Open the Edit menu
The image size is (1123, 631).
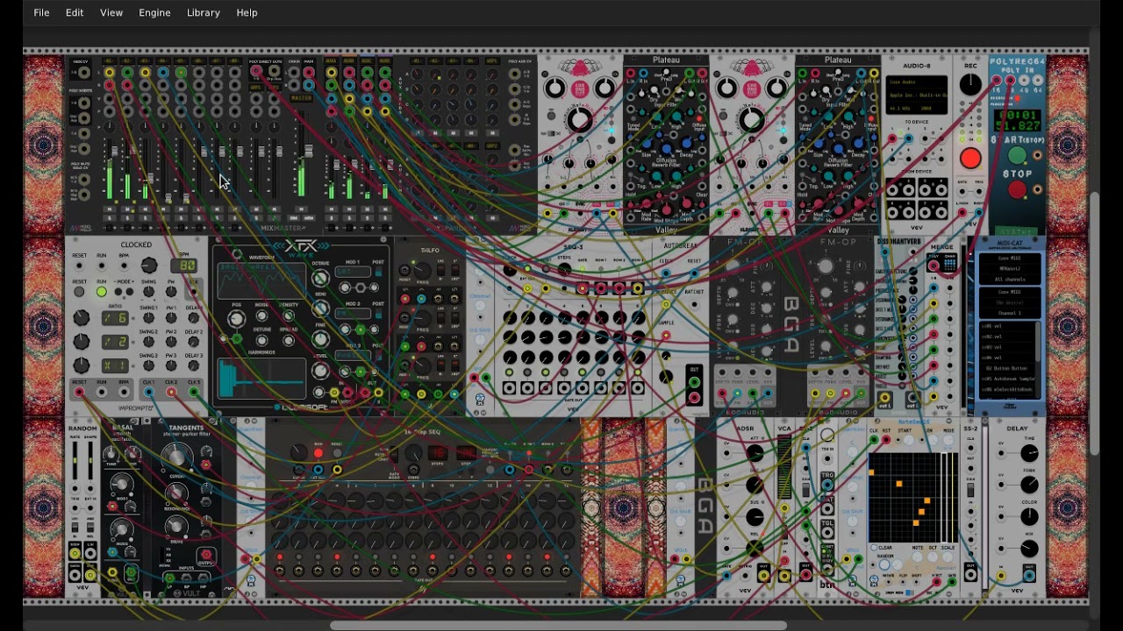click(75, 12)
